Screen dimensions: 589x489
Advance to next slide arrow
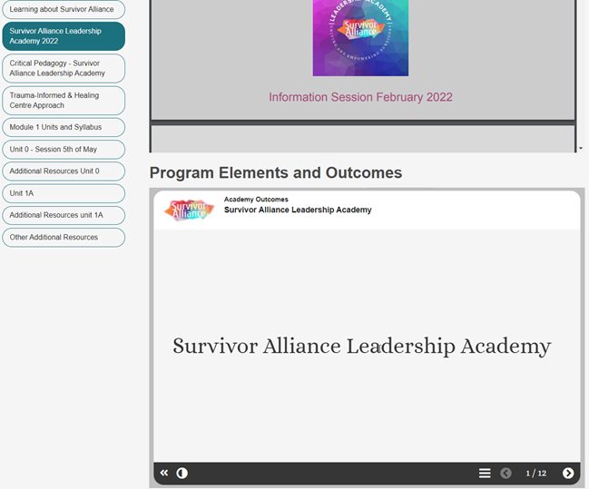click(568, 474)
